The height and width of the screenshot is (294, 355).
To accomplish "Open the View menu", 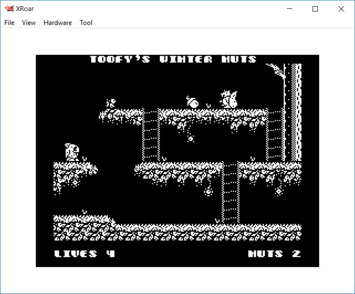I will (x=29, y=23).
